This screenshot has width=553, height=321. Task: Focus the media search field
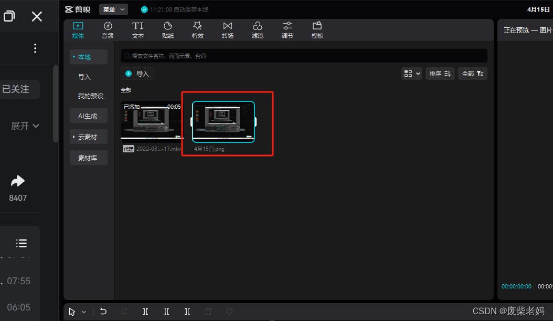[304, 56]
